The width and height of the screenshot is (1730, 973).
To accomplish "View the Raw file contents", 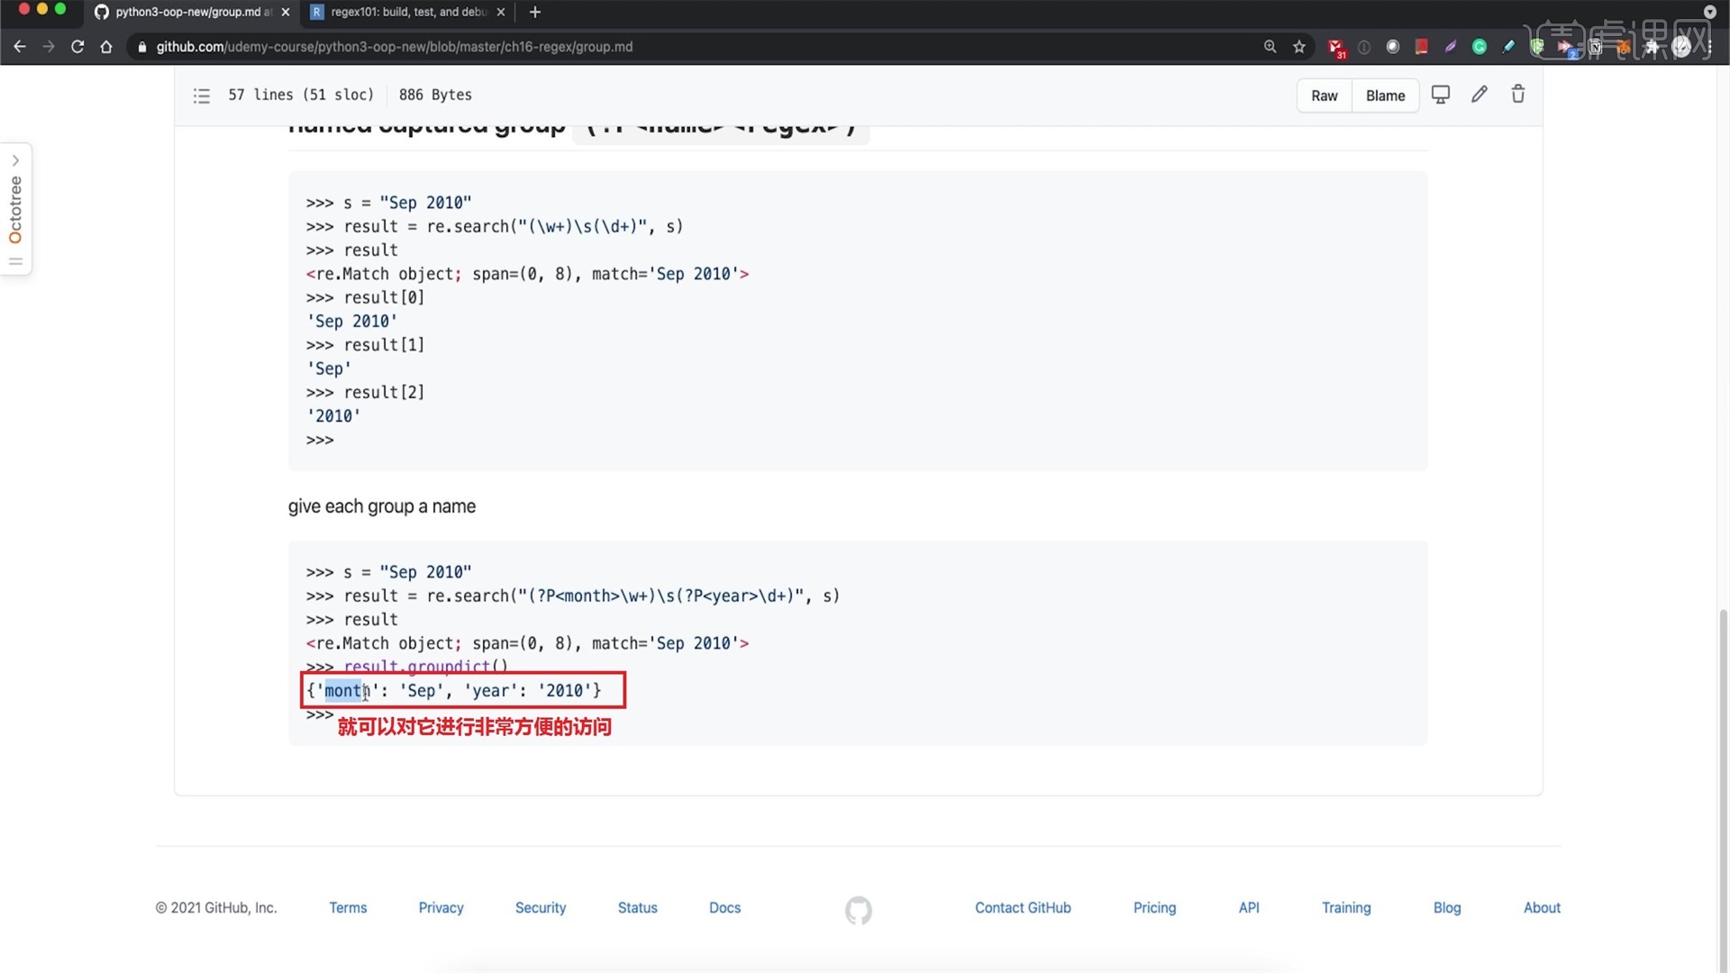I will (x=1325, y=95).
